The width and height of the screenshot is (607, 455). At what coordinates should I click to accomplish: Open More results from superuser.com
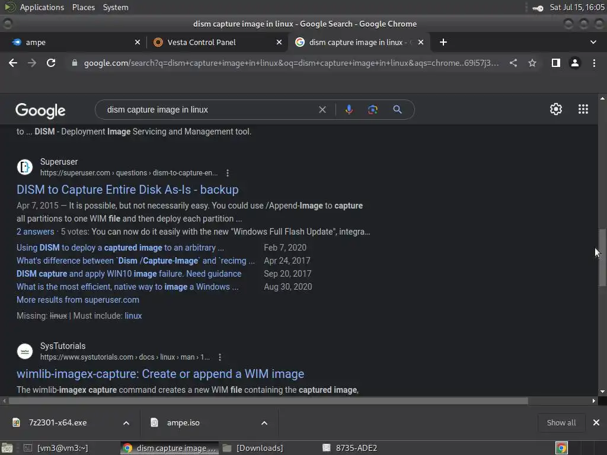pyautogui.click(x=78, y=300)
